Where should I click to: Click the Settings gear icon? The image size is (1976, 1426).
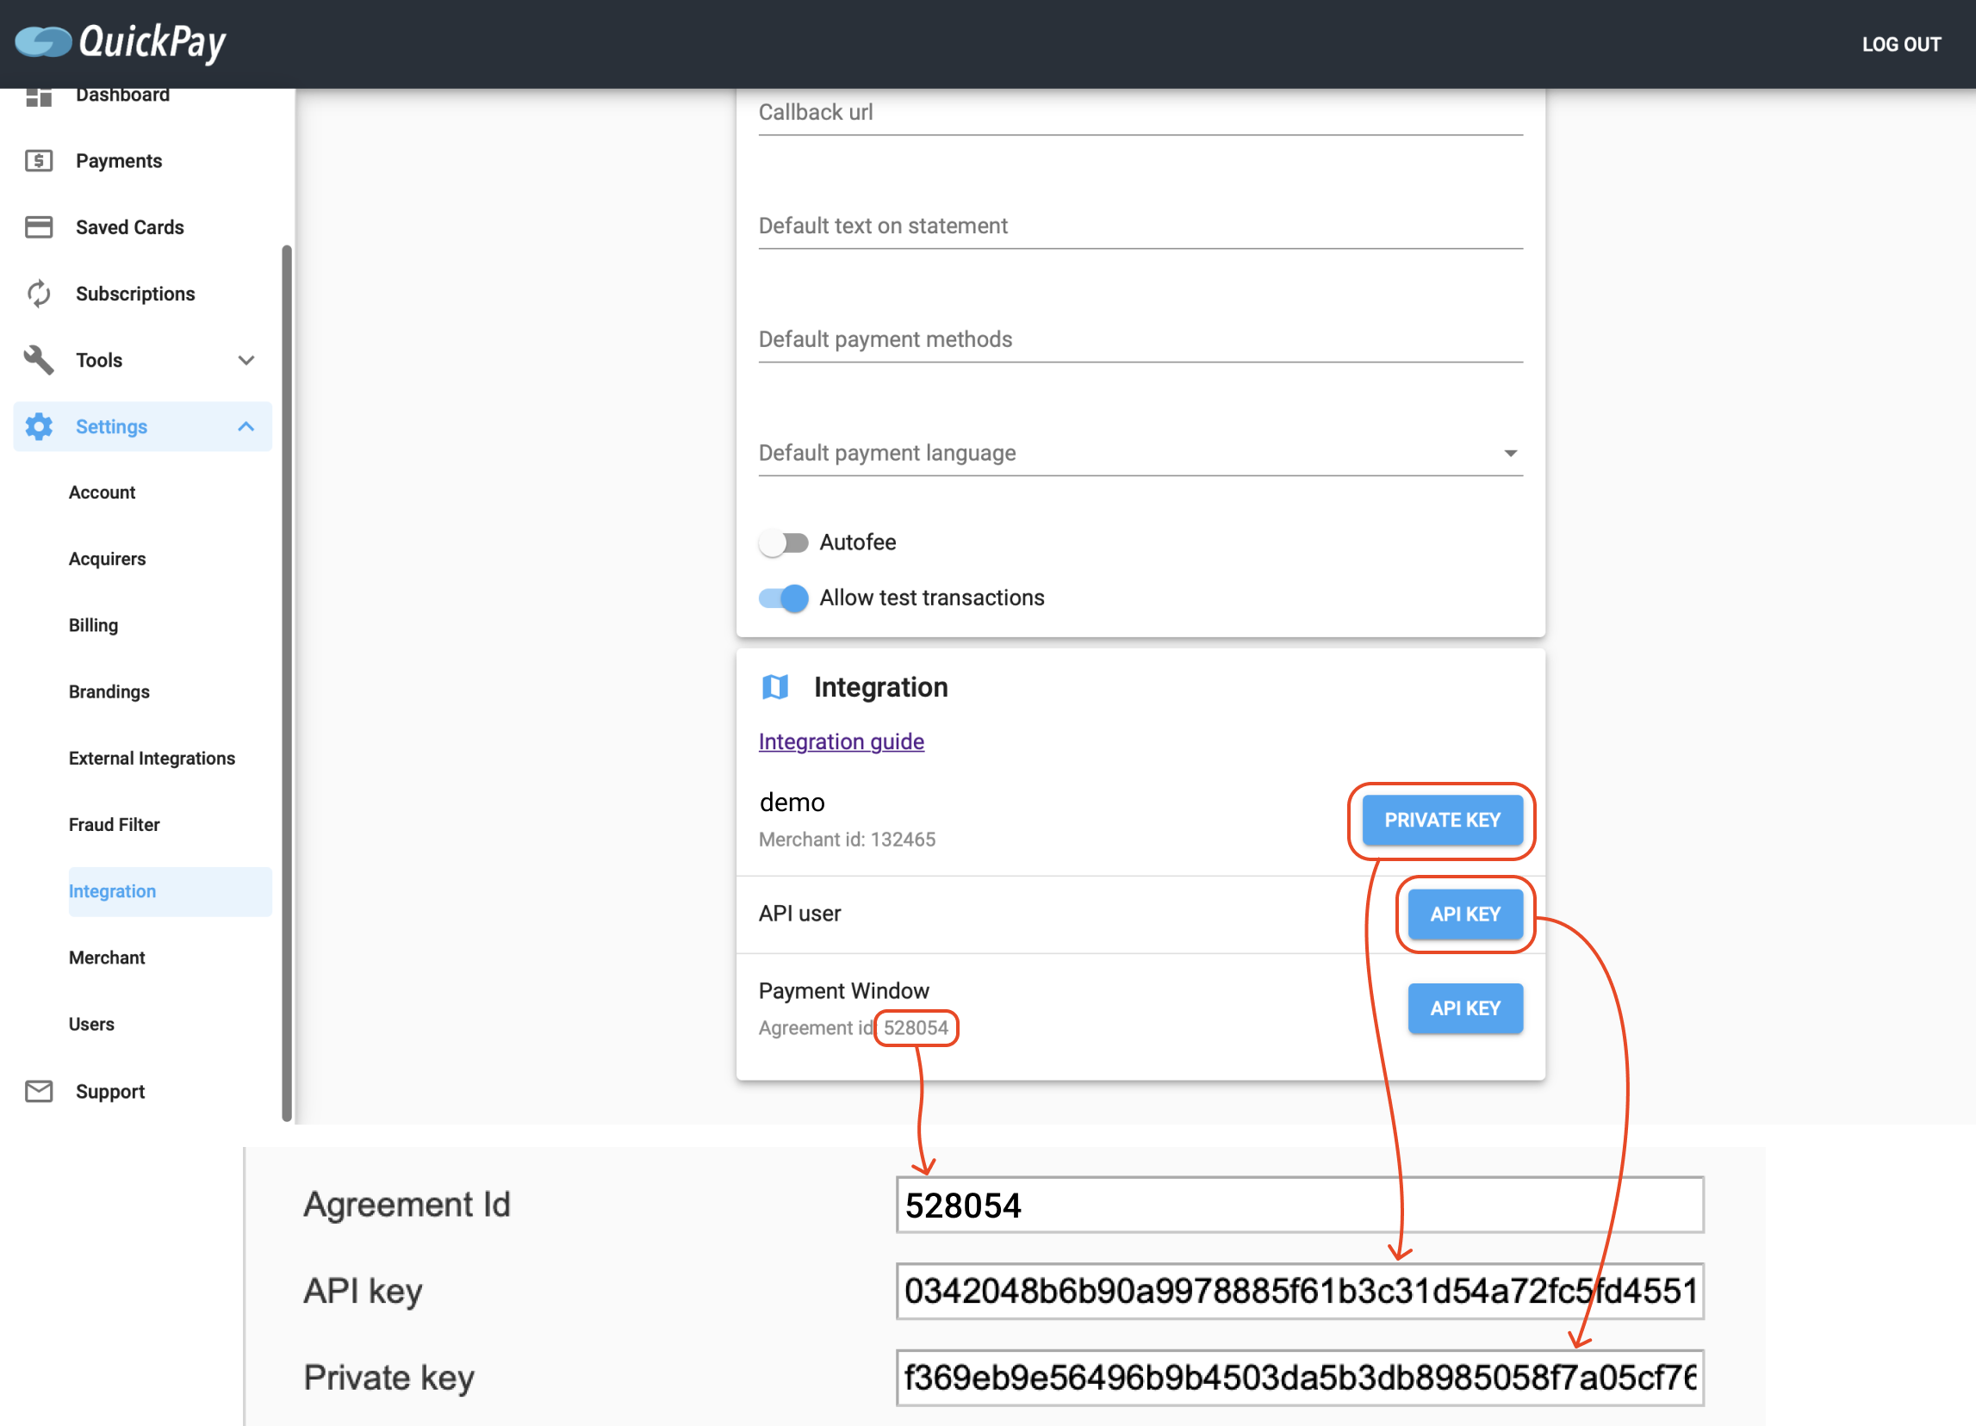click(x=39, y=426)
